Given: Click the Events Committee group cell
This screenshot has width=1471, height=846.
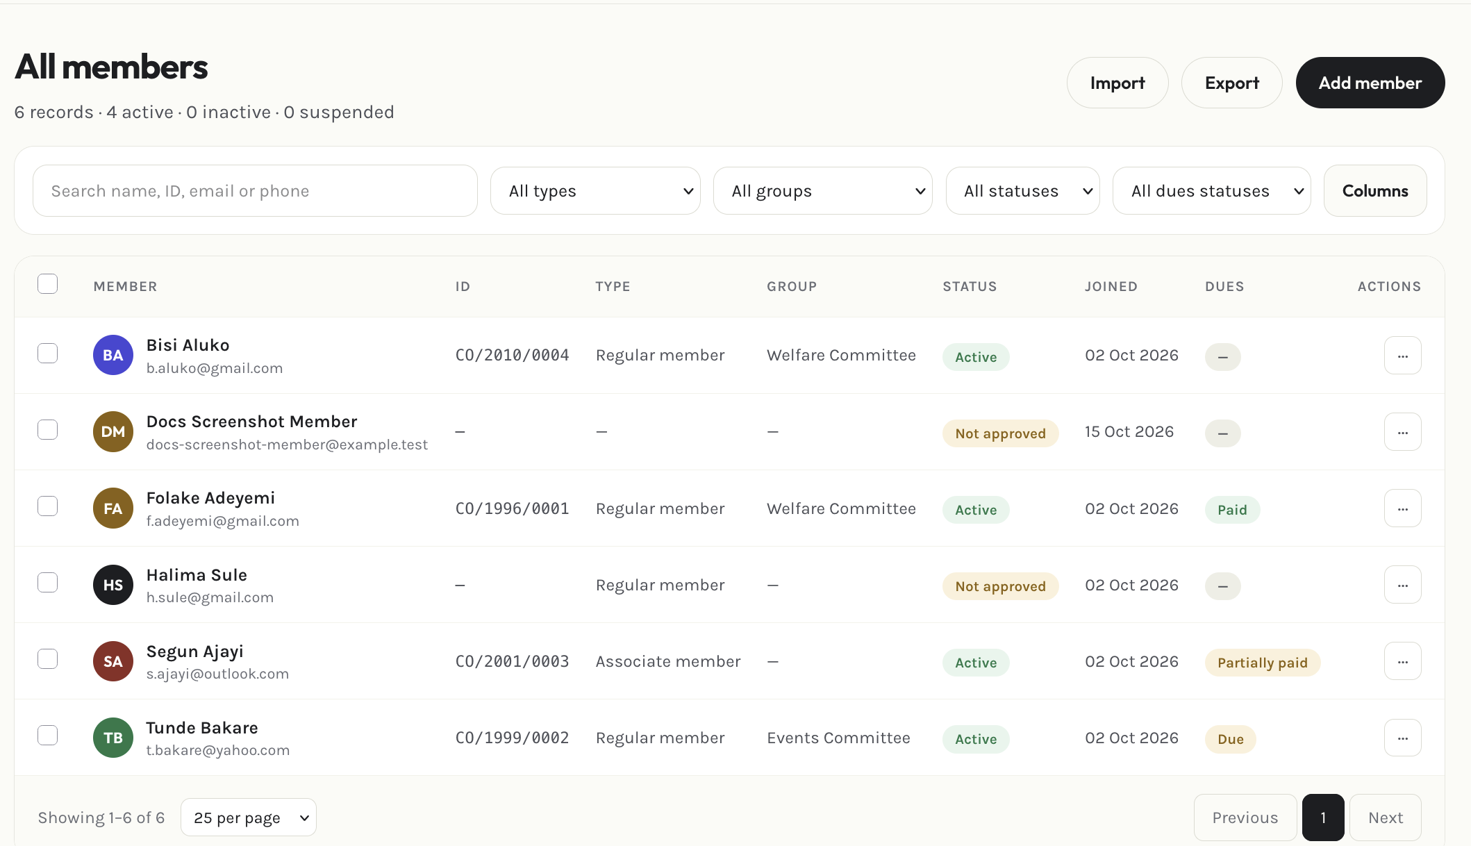Looking at the screenshot, I should [x=838, y=738].
